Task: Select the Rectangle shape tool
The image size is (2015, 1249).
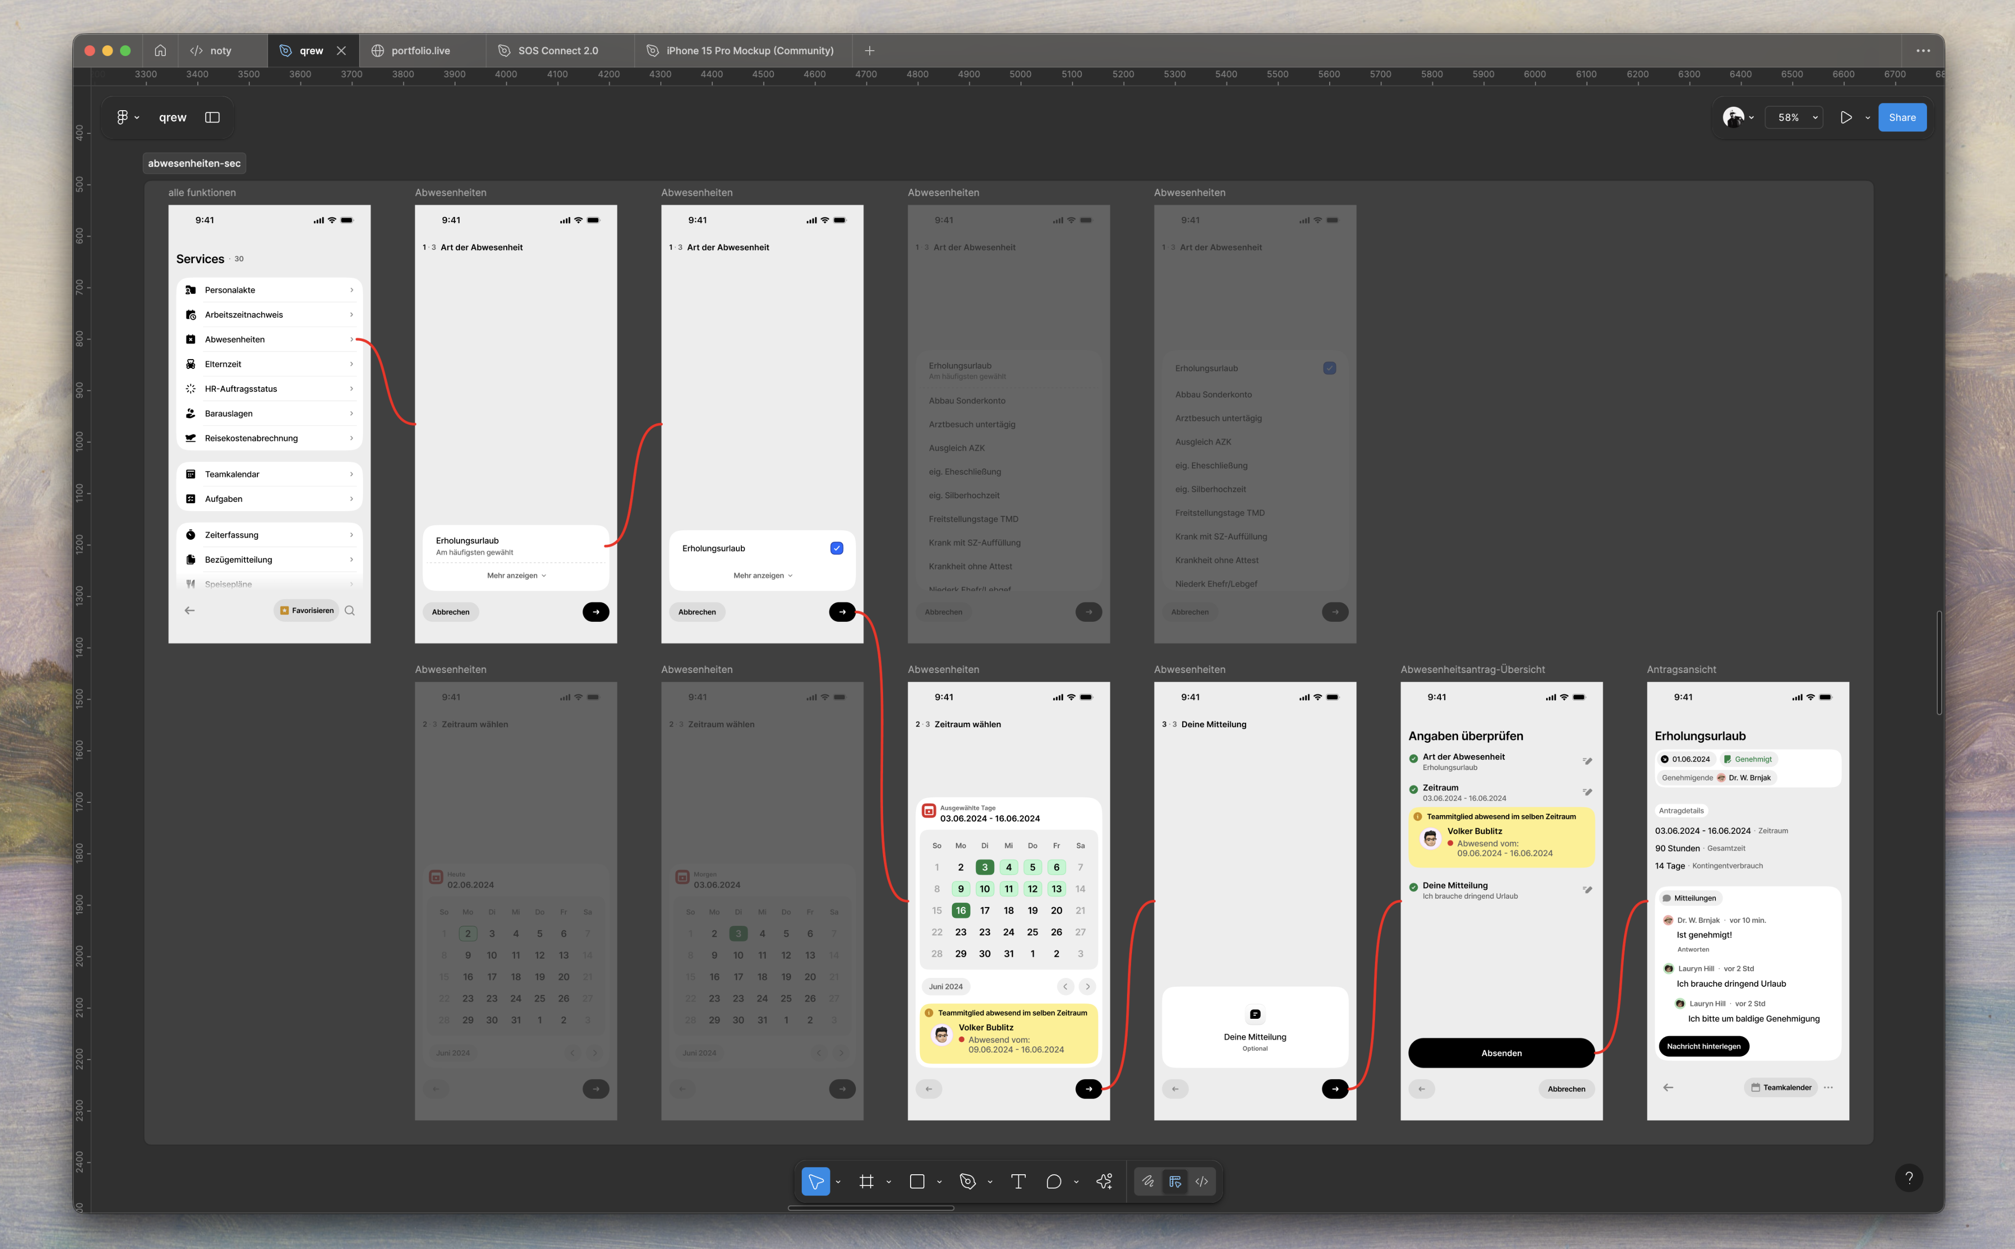Action: (x=916, y=1181)
